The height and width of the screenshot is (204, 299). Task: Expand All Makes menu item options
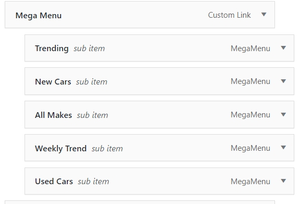pyautogui.click(x=283, y=114)
